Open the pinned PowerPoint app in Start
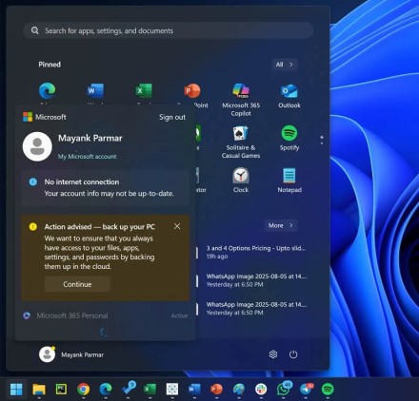 click(192, 91)
